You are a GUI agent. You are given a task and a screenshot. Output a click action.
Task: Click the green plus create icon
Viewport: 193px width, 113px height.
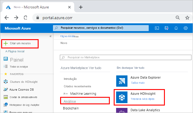tap(6, 43)
